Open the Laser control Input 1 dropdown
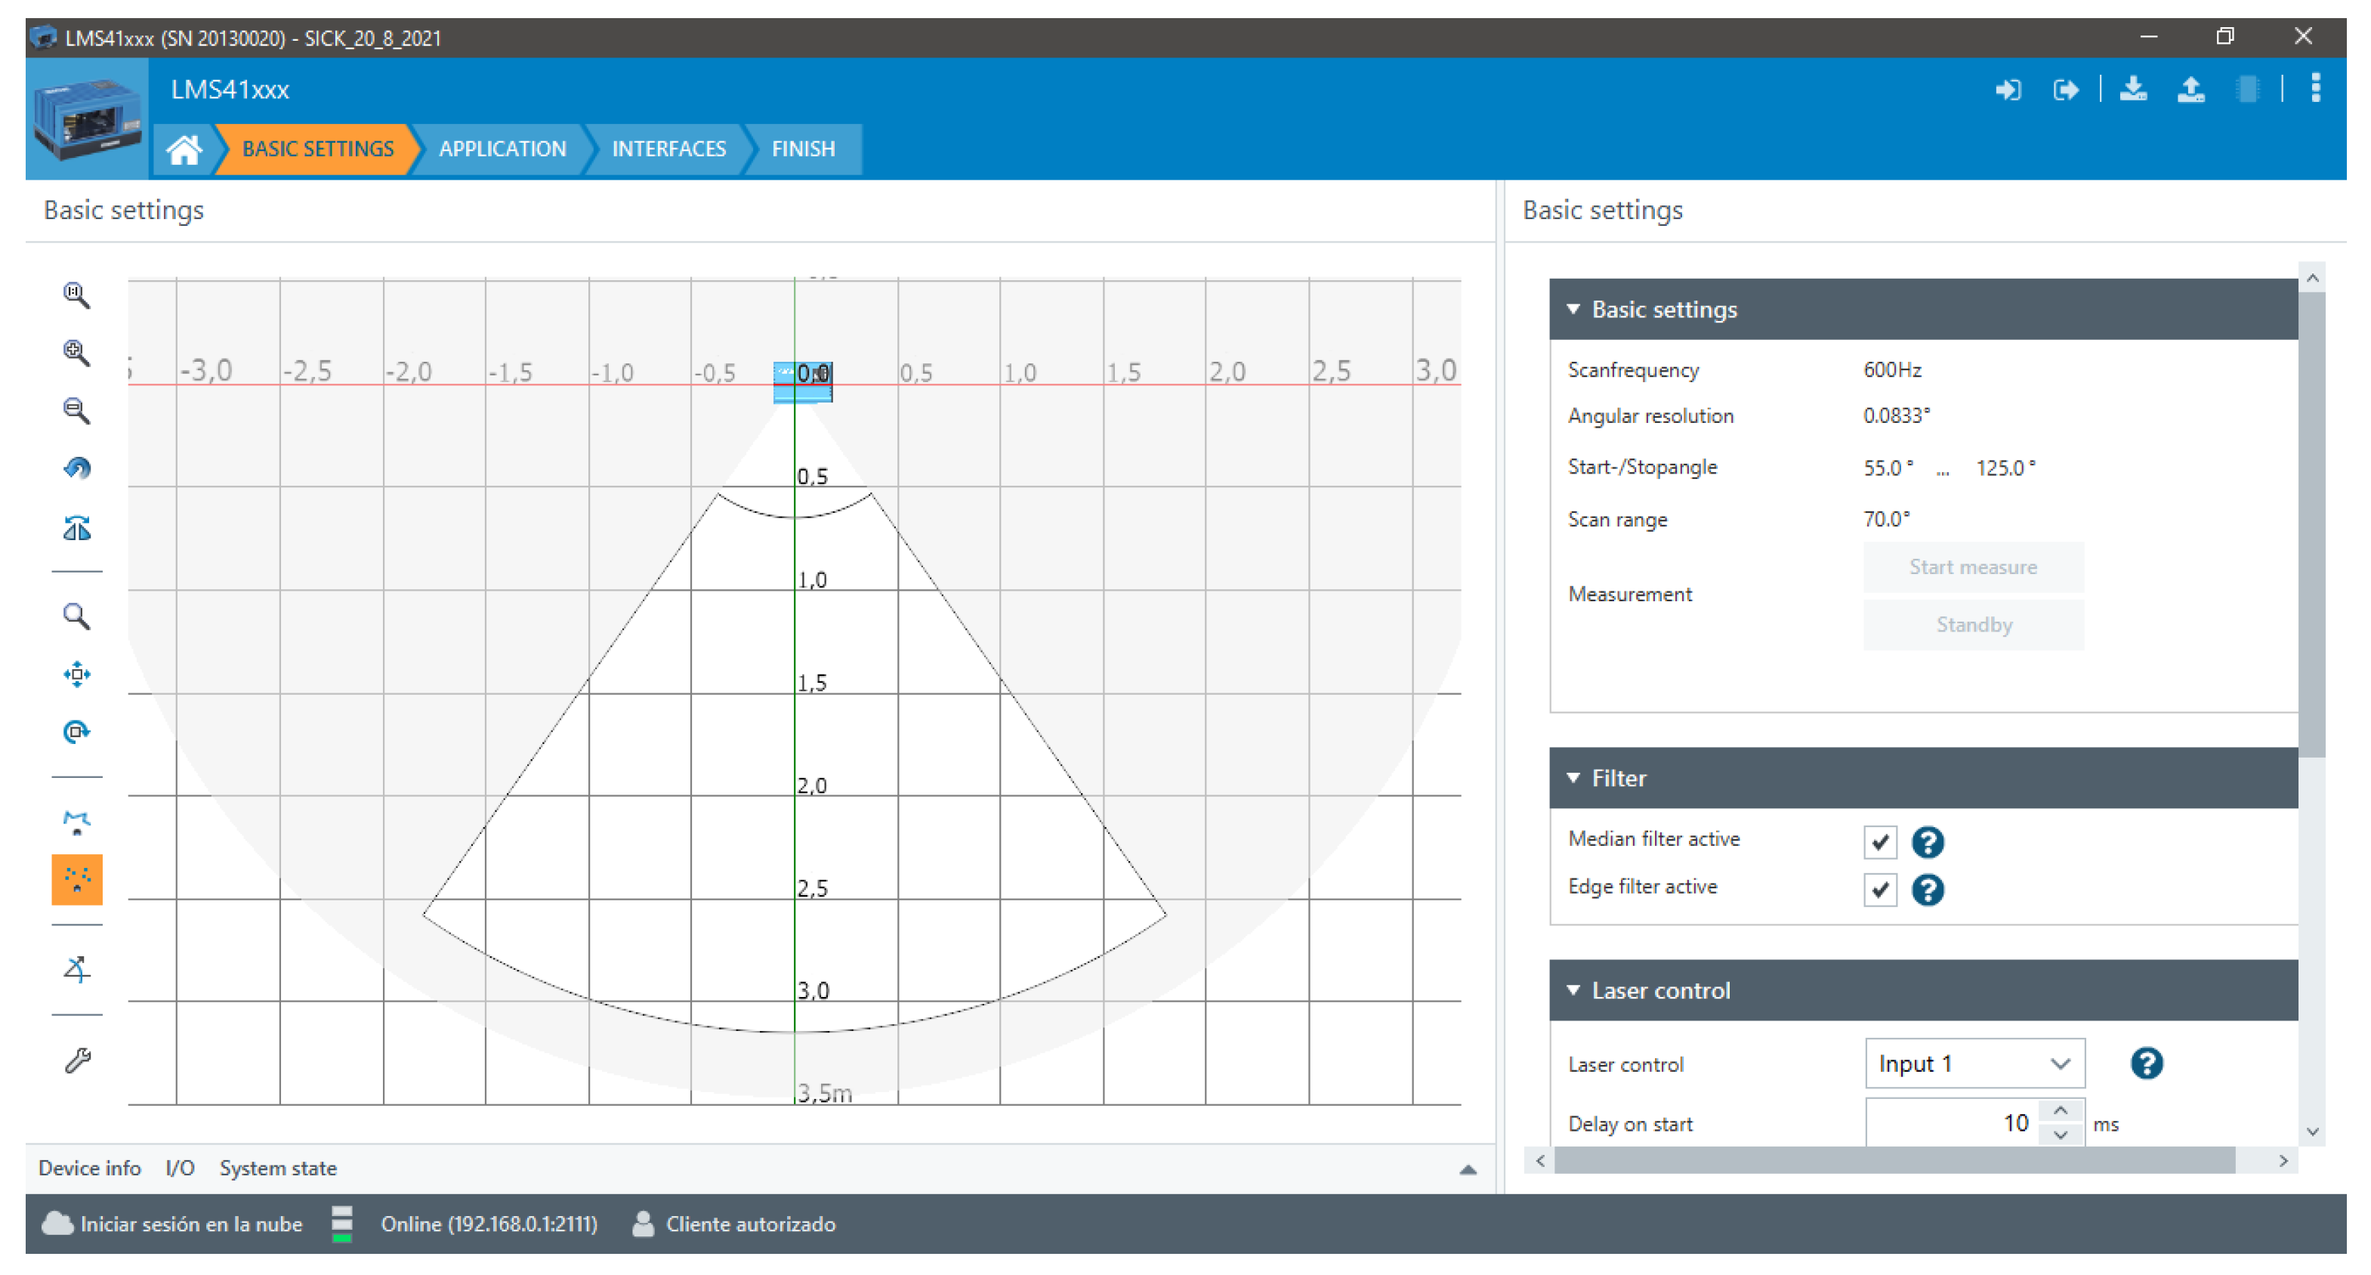Image resolution: width=2371 pixels, height=1275 pixels. point(1974,1064)
